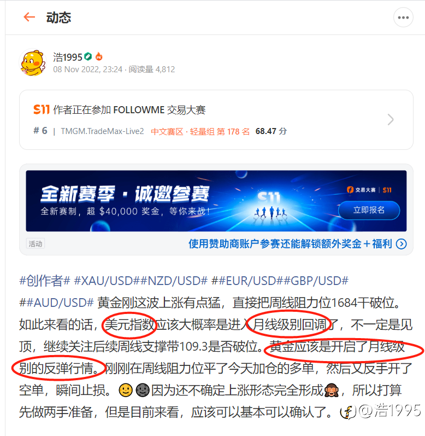The image size is (425, 436).
Task: Open the three-dot more options menu
Action: point(403,18)
